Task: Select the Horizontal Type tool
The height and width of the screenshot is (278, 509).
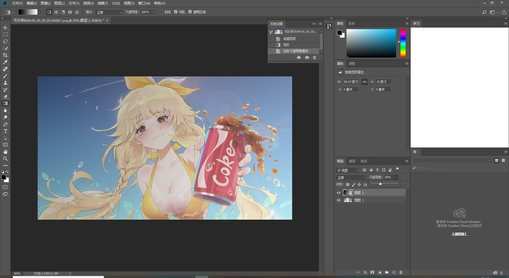Action: [5, 131]
